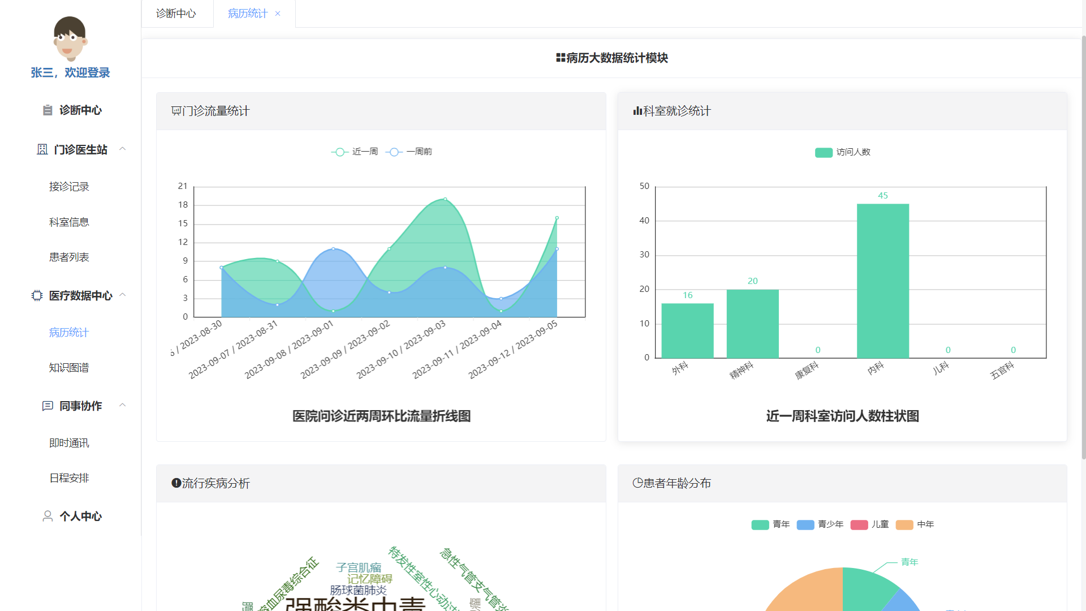
Task: Select the 病历统计 tab
Action: pyautogui.click(x=248, y=14)
